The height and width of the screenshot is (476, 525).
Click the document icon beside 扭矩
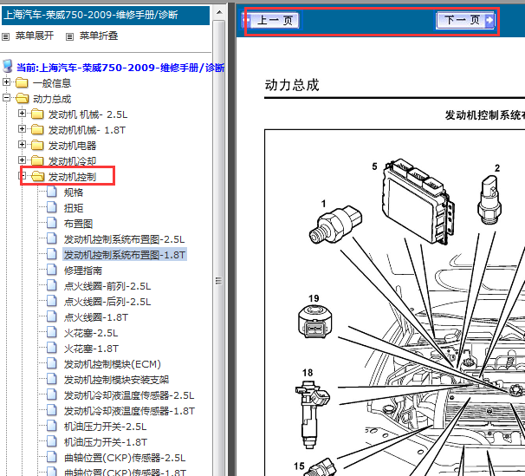[x=52, y=207]
